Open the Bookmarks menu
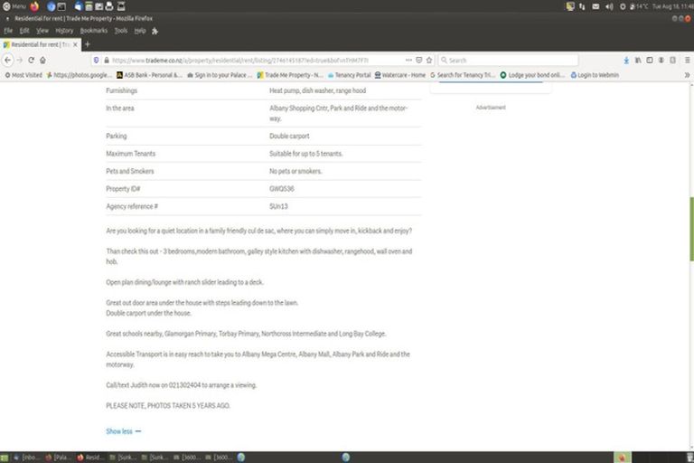 93,30
